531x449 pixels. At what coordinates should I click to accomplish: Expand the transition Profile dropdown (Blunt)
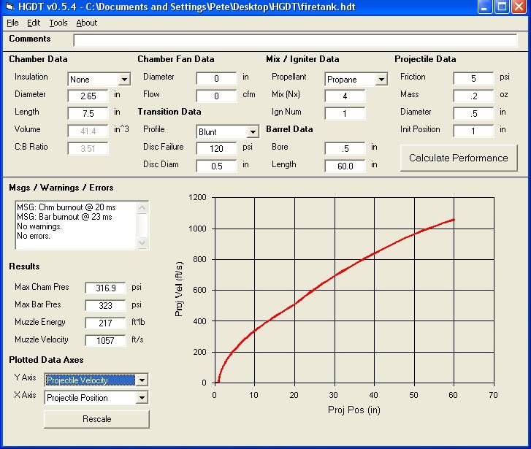(253, 131)
